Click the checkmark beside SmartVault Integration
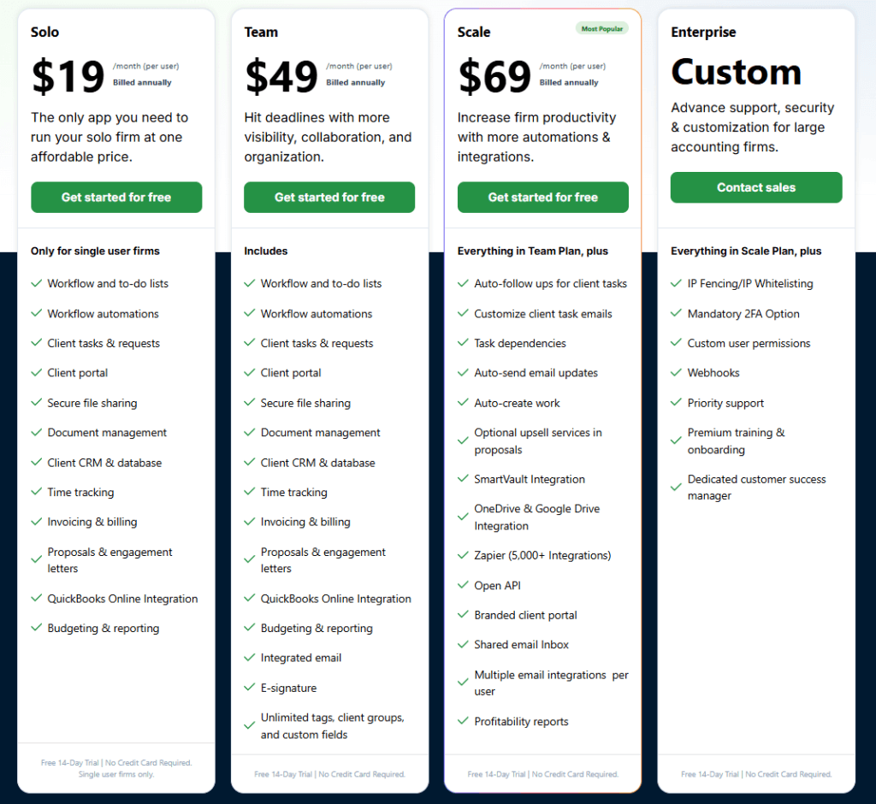Image resolution: width=876 pixels, height=804 pixels. 464,479
